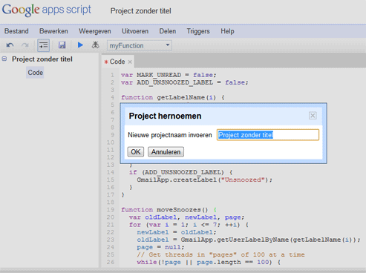The height and width of the screenshot is (273, 366).
Task: Open the Bestand menu
Action: [x=16, y=31]
